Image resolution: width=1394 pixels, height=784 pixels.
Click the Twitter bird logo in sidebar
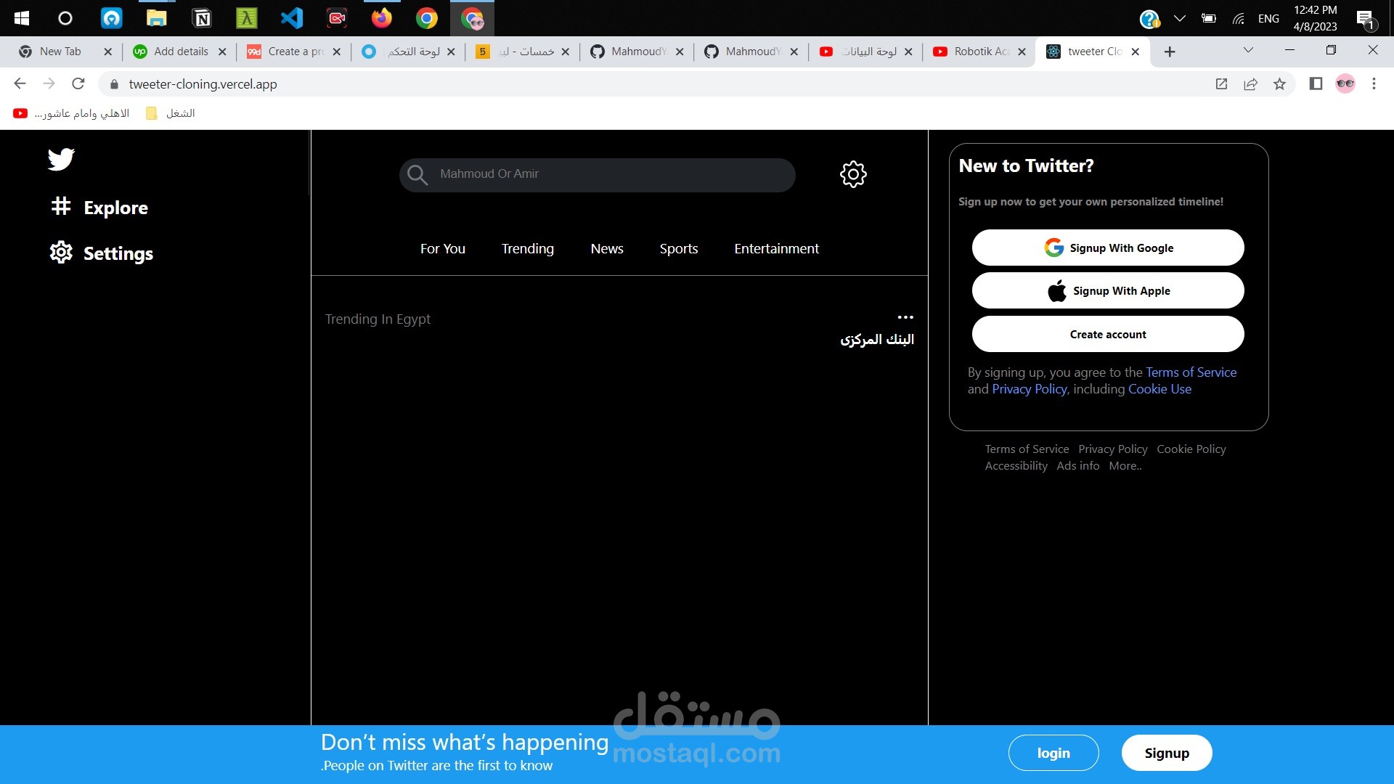(x=61, y=160)
